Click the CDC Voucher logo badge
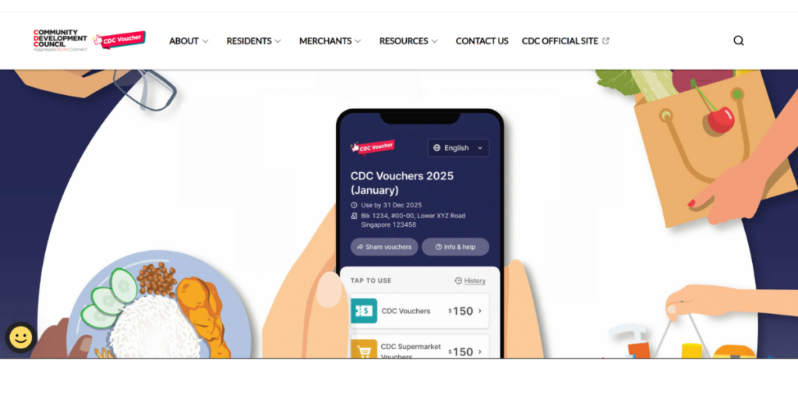The height and width of the screenshot is (399, 798). tap(120, 41)
